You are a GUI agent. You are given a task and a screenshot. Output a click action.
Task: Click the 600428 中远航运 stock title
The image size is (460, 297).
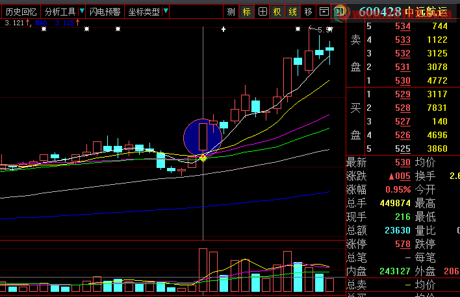click(403, 12)
